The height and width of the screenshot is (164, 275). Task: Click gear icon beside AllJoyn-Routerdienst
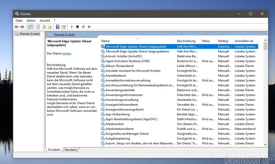(x=103, y=66)
